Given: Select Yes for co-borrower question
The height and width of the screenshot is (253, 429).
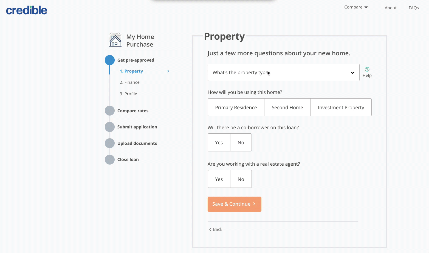Looking at the screenshot, I should coord(219,142).
